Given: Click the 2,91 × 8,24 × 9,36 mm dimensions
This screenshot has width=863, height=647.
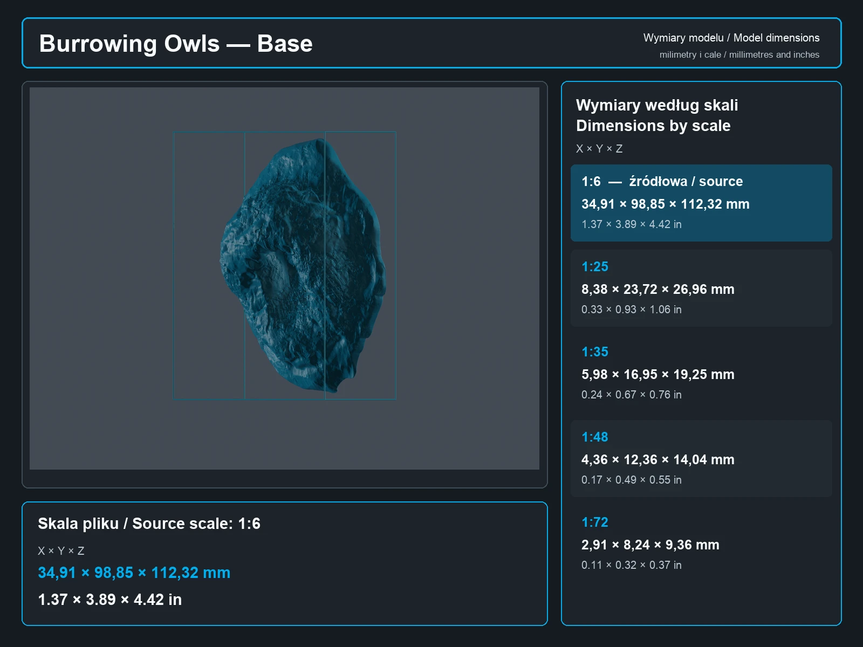Looking at the screenshot, I should (650, 545).
